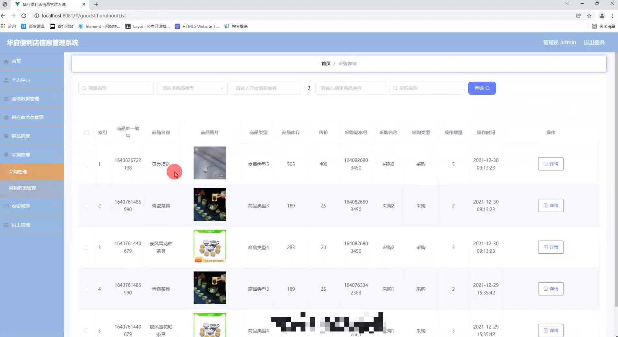Image resolution: width=618 pixels, height=337 pixels.
Task: Check the row 2 青瓷茶具 checkbox
Action: coord(86,206)
